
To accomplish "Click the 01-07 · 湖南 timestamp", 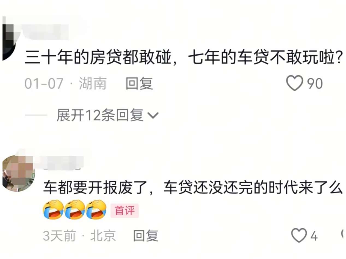I will point(66,83).
